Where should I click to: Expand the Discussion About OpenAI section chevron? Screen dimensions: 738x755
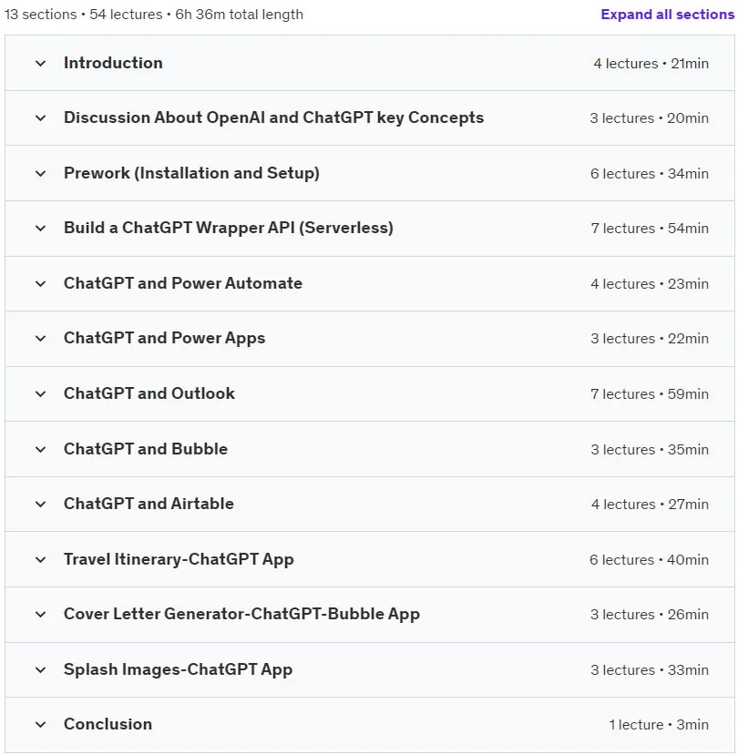(40, 118)
